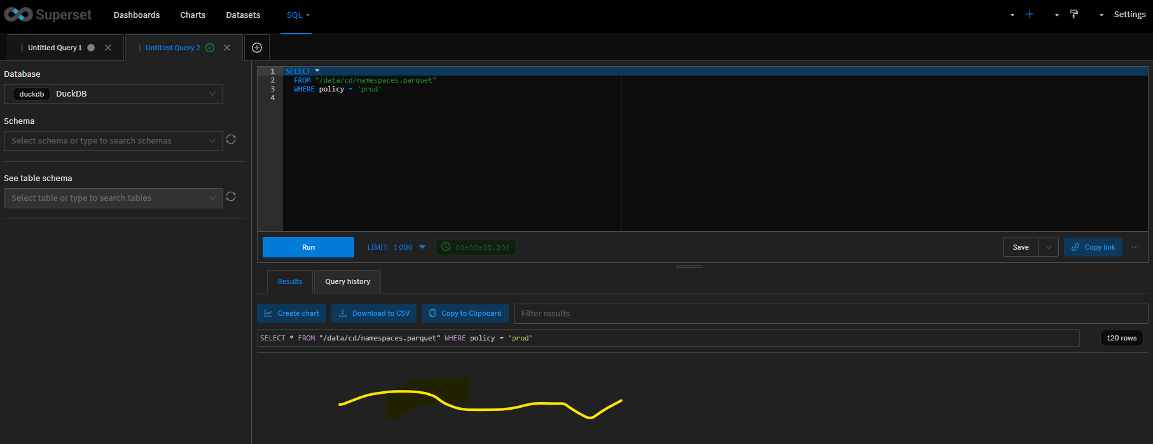
Task: Select the Results tab
Action: 290,281
